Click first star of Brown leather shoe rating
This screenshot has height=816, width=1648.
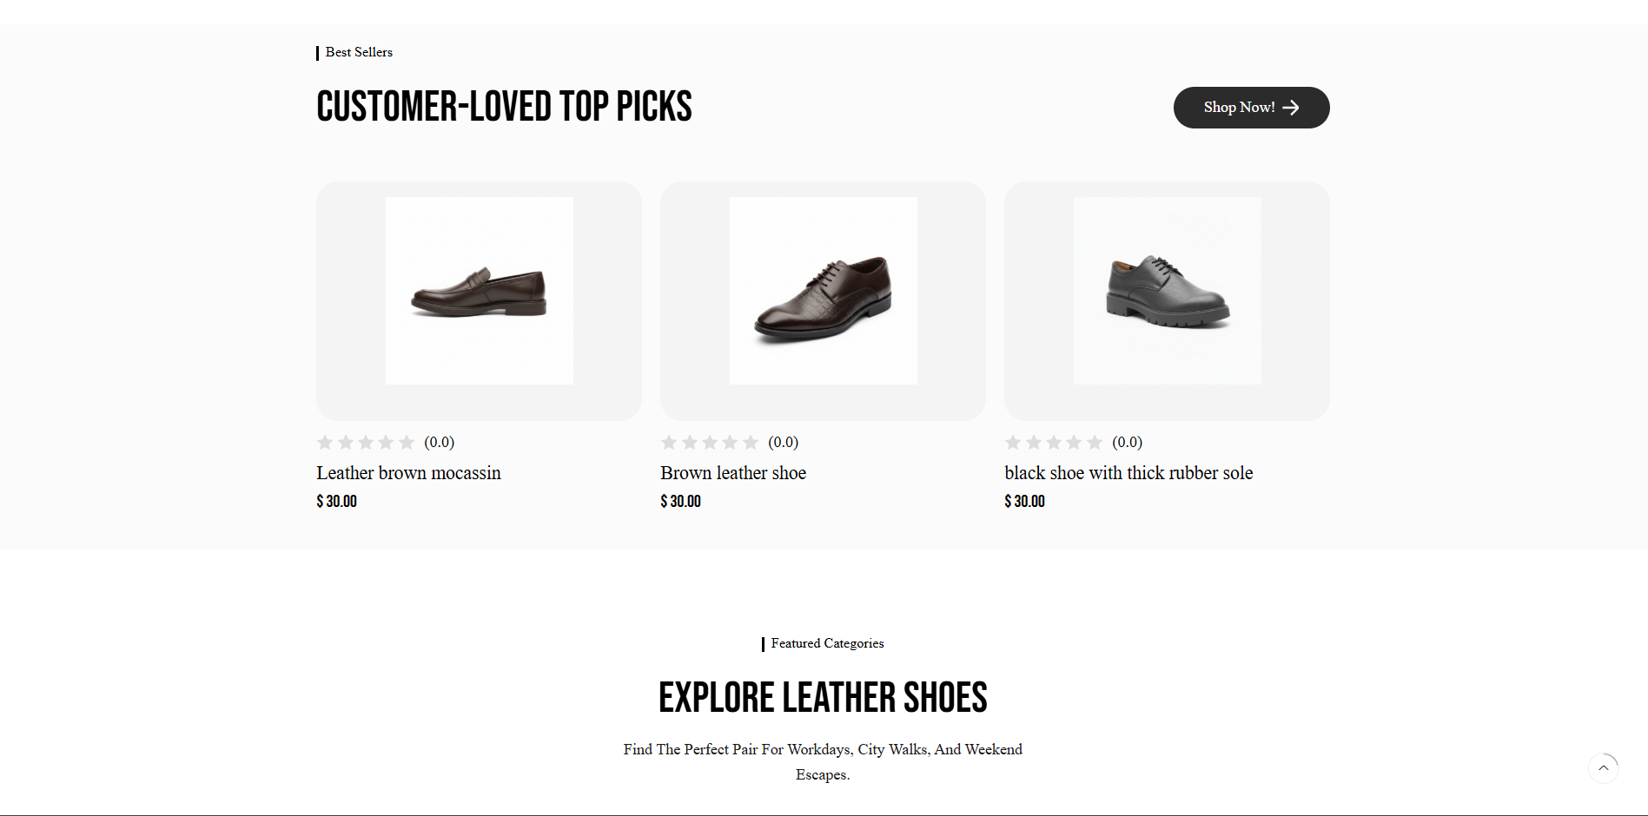pos(669,443)
